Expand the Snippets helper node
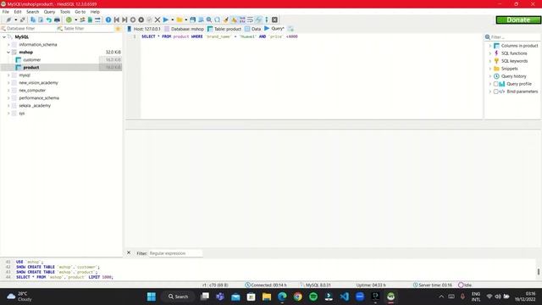This screenshot has width=542, height=305. (x=489, y=69)
